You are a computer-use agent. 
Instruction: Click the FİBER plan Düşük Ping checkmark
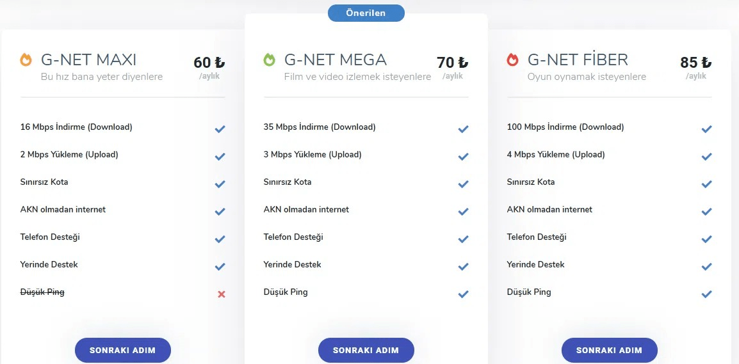706,294
